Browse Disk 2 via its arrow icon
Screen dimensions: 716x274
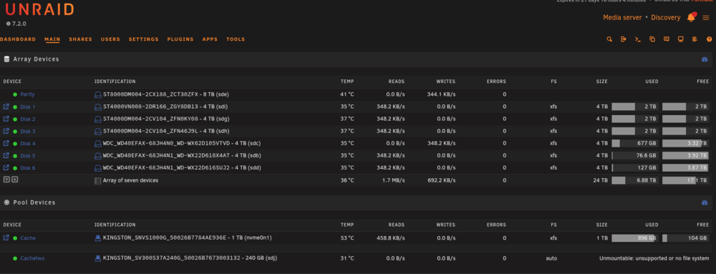click(x=6, y=119)
